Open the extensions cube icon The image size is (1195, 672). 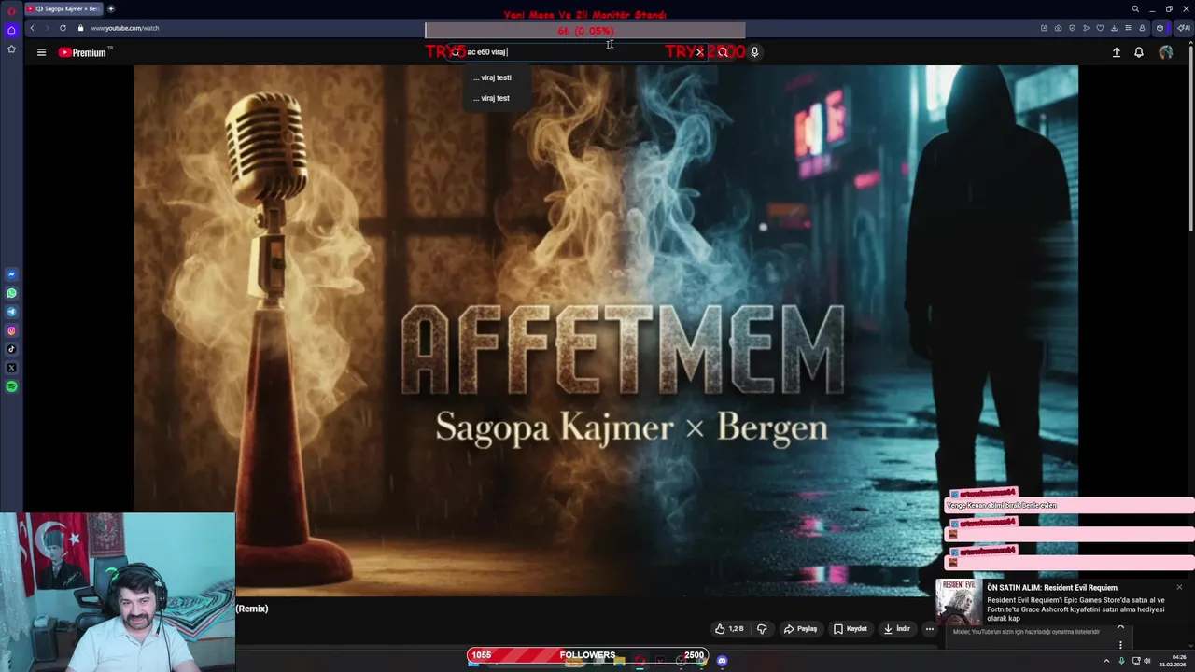tap(1160, 28)
